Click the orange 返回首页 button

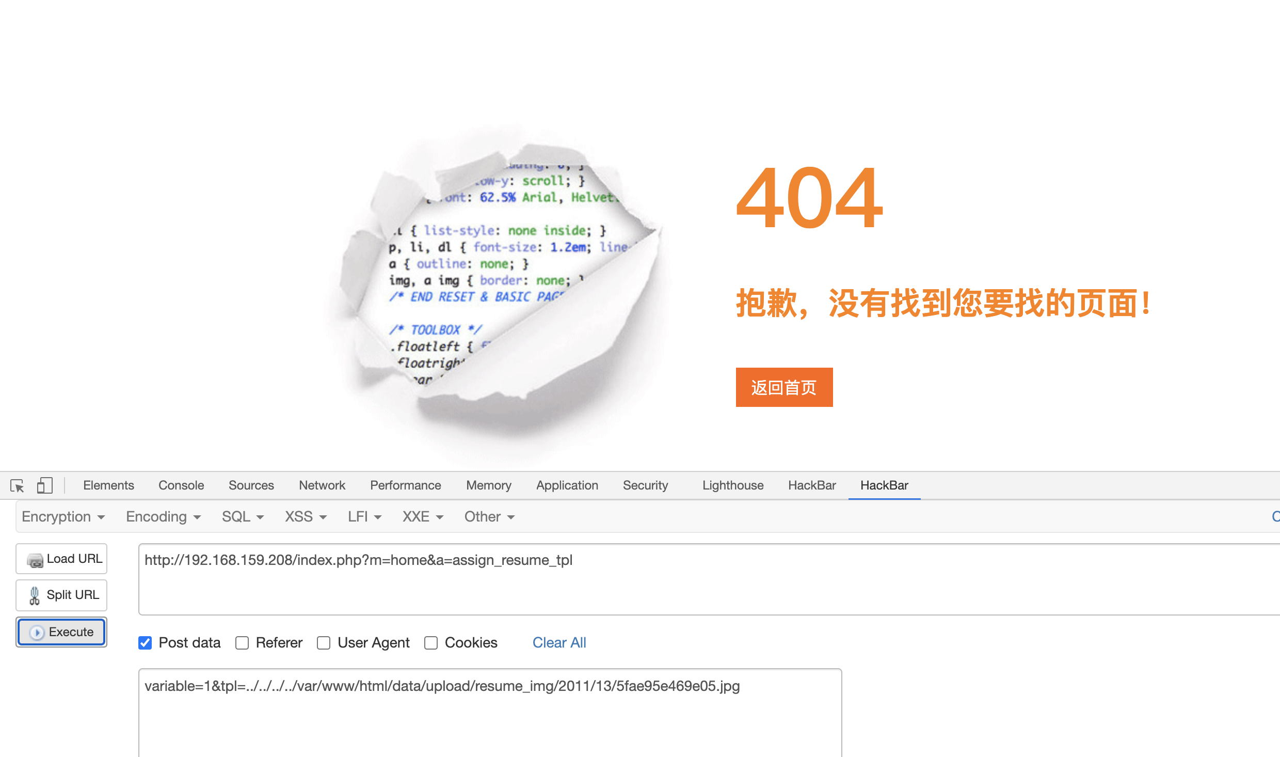784,387
